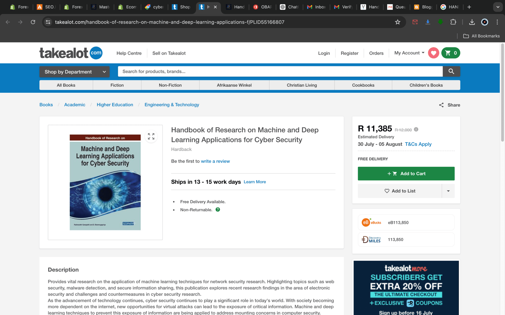Click the Register link

(349, 53)
